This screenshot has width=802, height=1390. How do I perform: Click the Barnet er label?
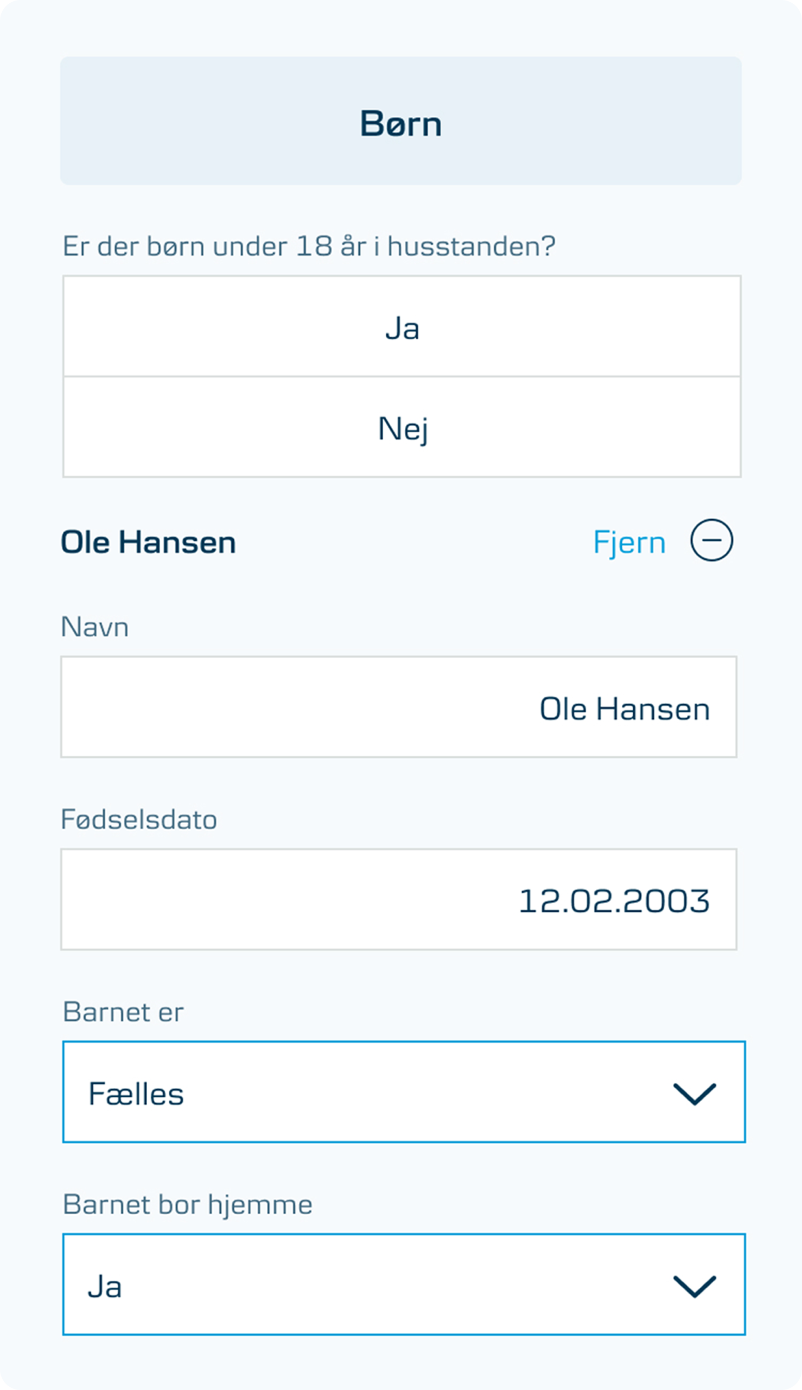click(x=123, y=1012)
